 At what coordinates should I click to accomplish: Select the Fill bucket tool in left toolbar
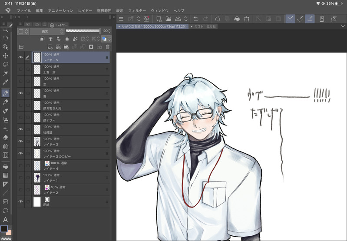coord(5,166)
